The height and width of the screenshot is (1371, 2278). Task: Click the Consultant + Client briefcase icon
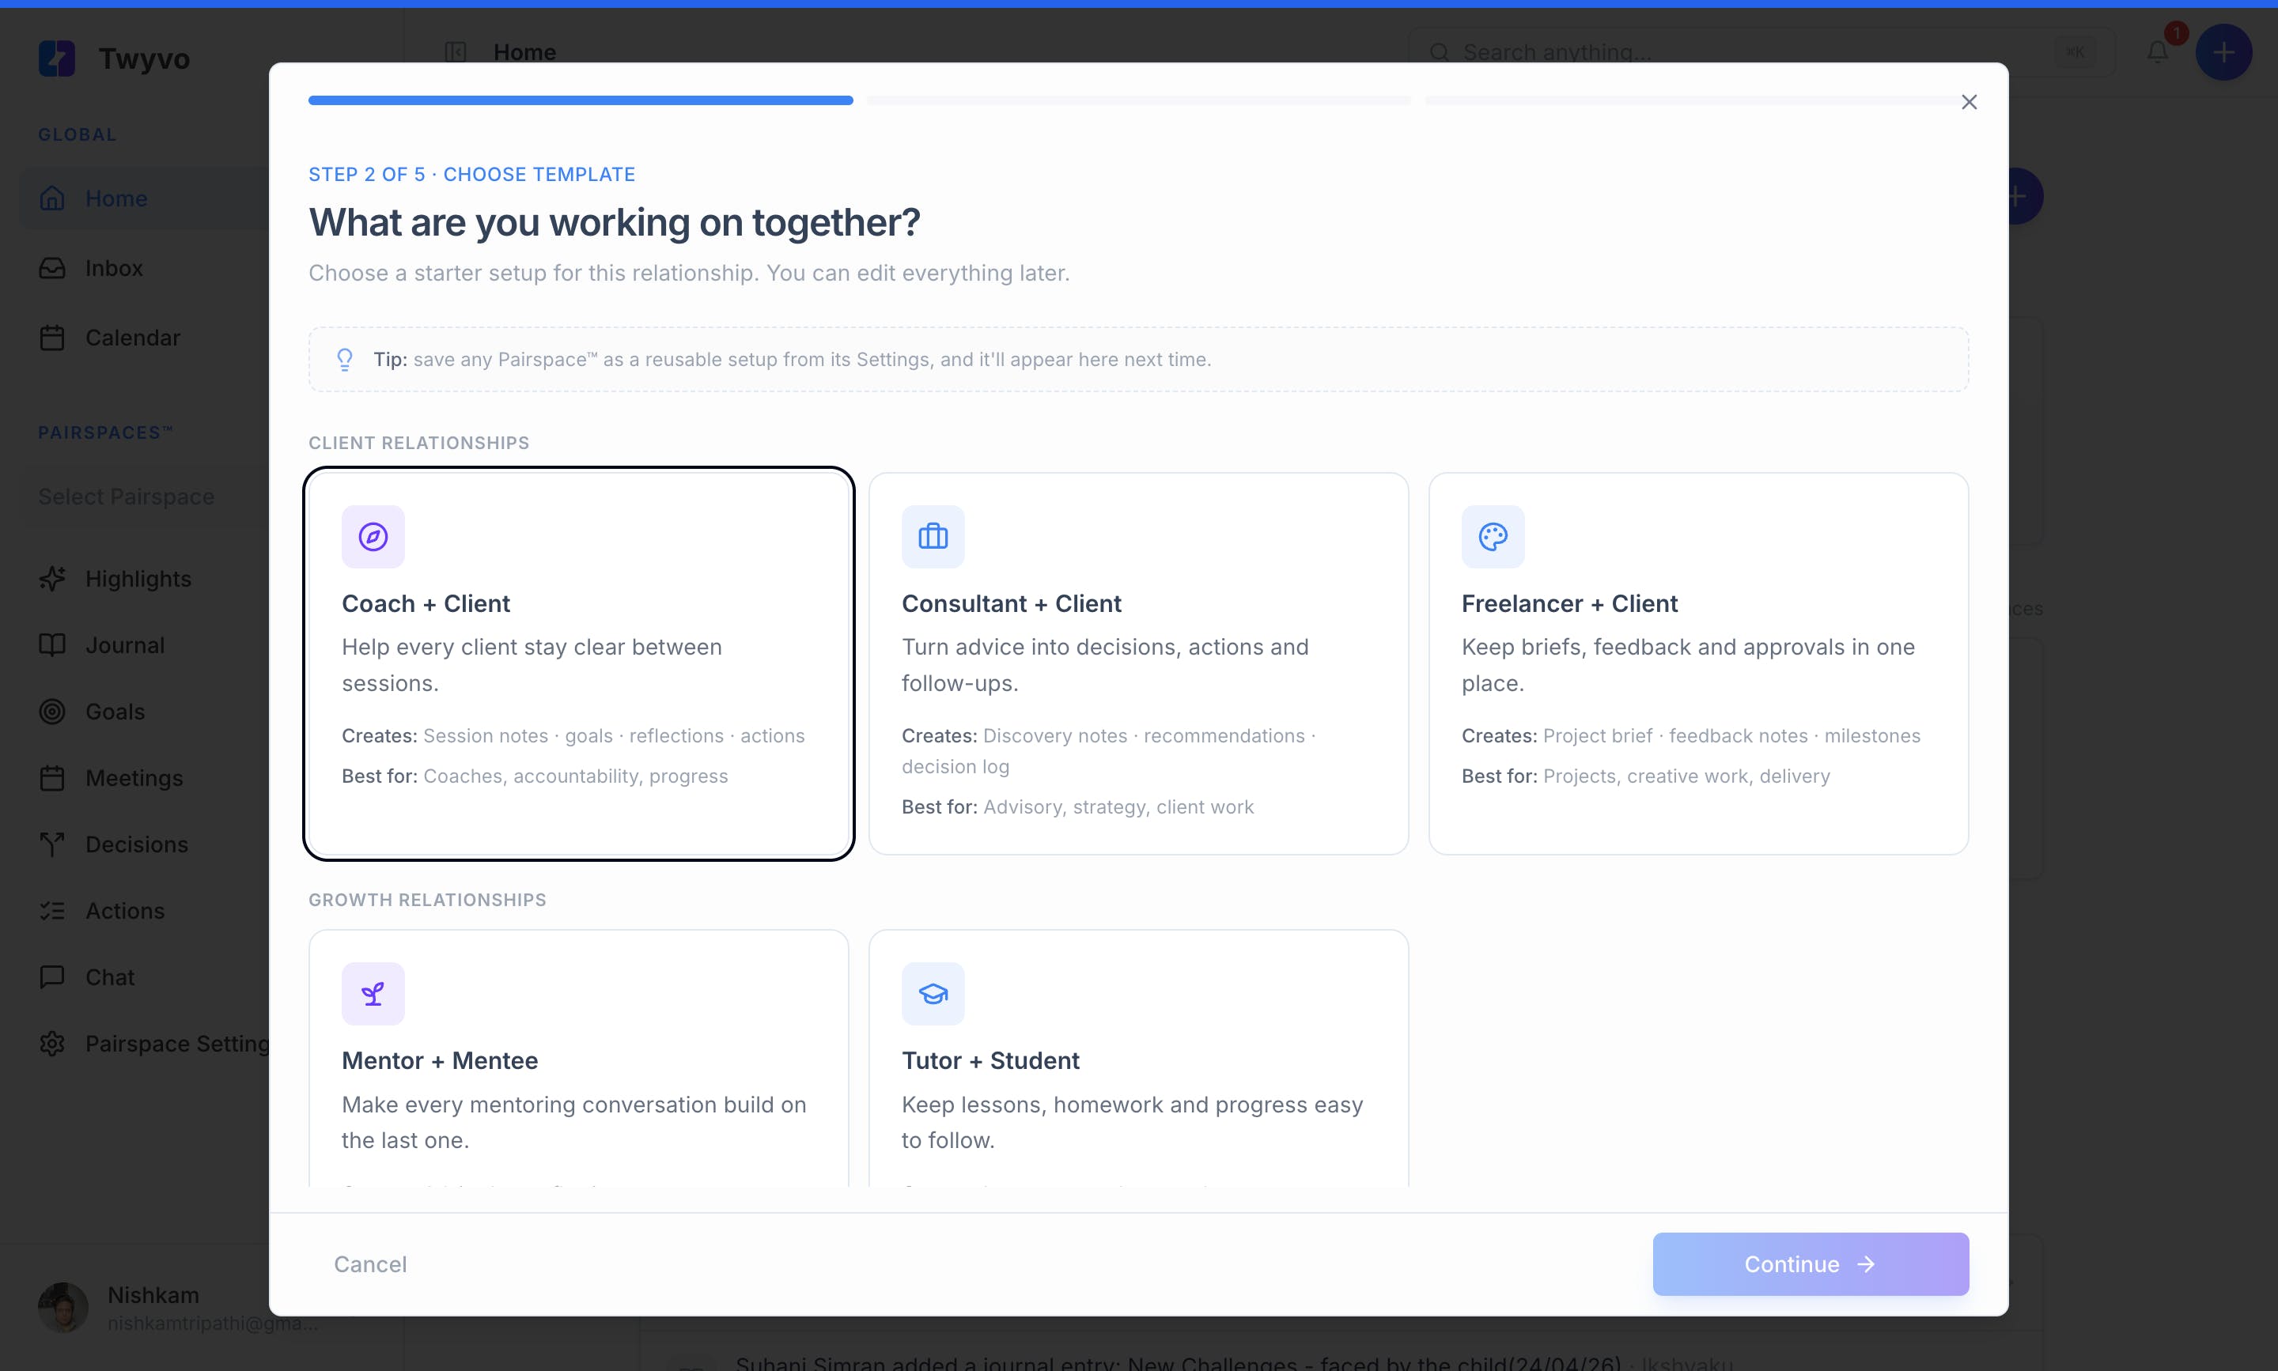click(x=933, y=537)
